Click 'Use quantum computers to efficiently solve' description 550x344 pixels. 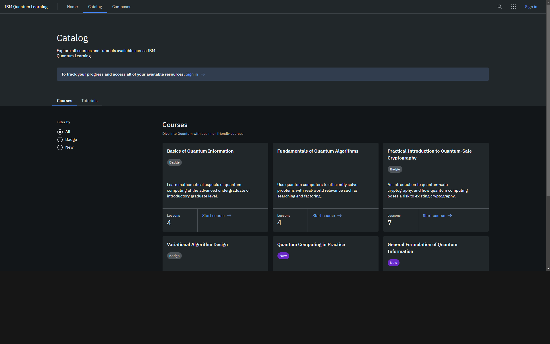pyautogui.click(x=317, y=190)
